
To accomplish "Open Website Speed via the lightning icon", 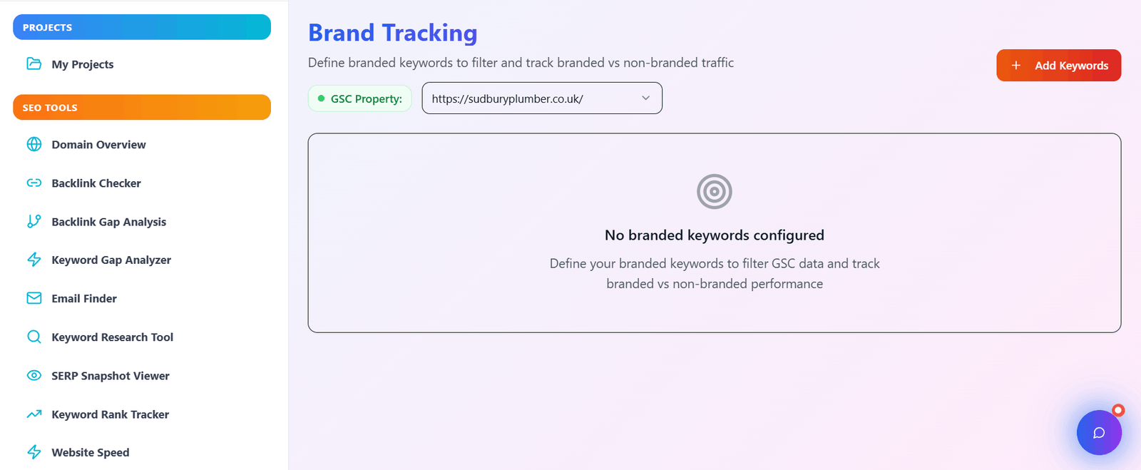I will (34, 451).
